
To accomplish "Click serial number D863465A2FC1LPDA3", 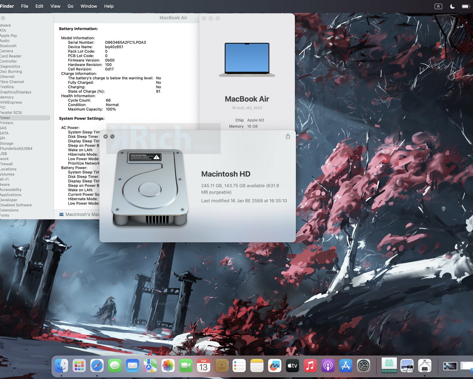I will [125, 43].
